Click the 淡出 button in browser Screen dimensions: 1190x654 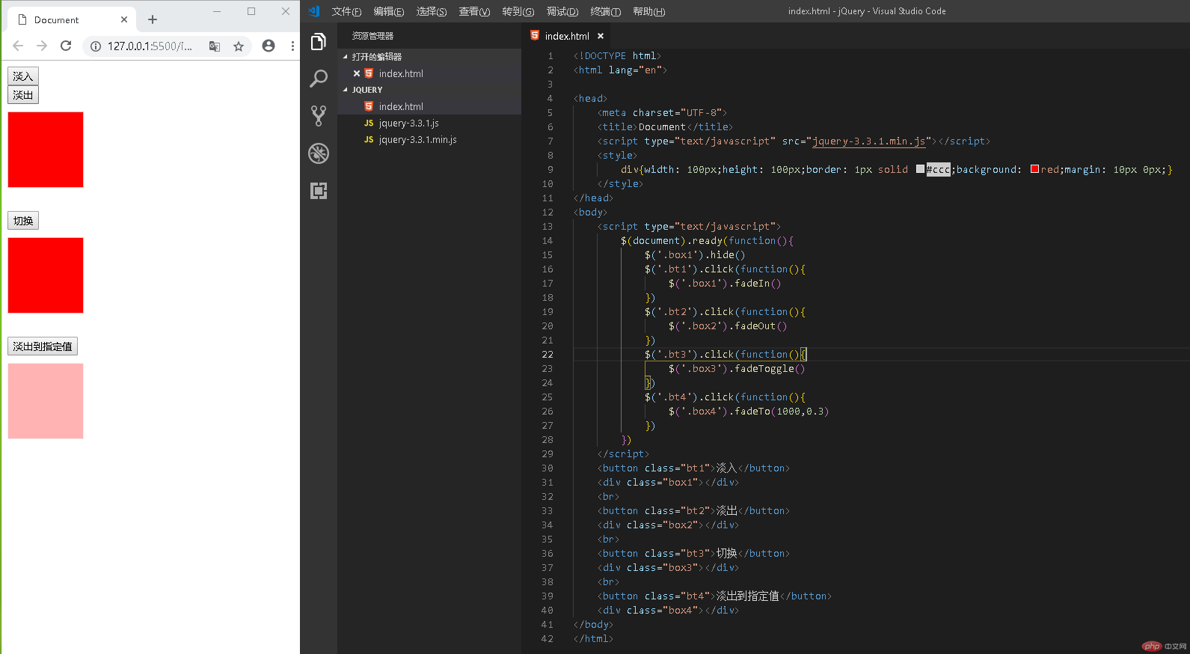23,95
